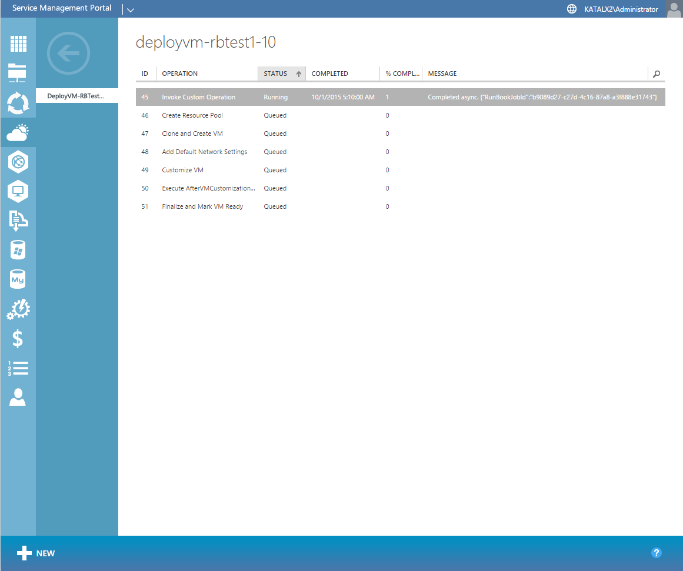Open the SQL Server database icon
This screenshot has height=571, width=683.
18,250
